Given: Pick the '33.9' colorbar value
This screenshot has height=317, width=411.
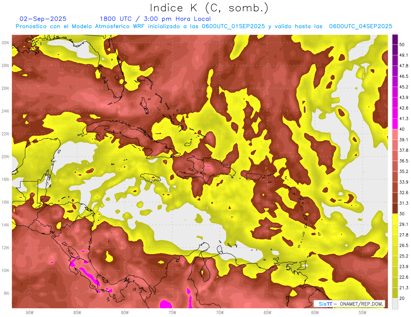Looking at the screenshot, I should 404,182.
